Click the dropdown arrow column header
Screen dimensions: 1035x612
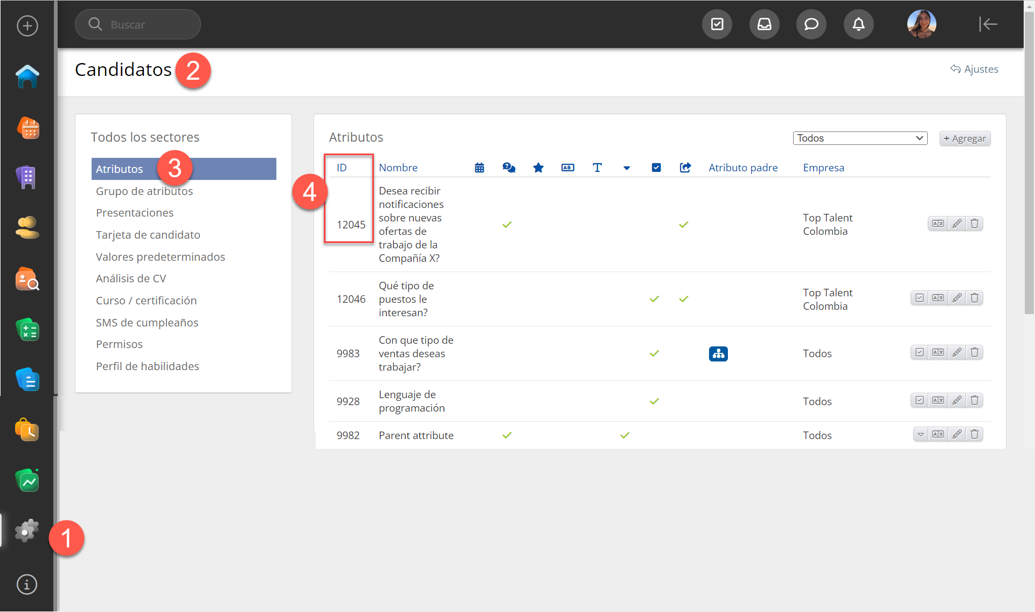coord(627,168)
